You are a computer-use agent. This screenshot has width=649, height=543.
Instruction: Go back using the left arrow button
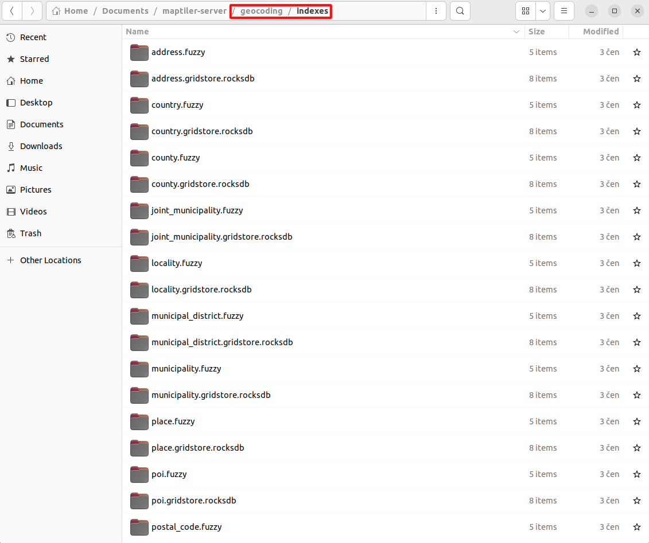(x=12, y=11)
